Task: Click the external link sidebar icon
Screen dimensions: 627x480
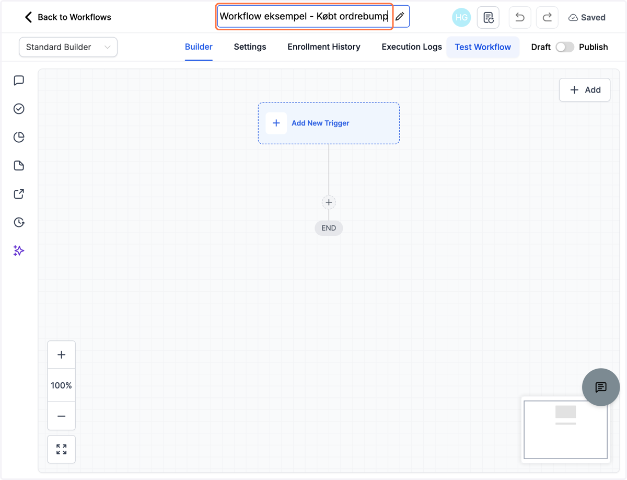Action: click(x=19, y=194)
